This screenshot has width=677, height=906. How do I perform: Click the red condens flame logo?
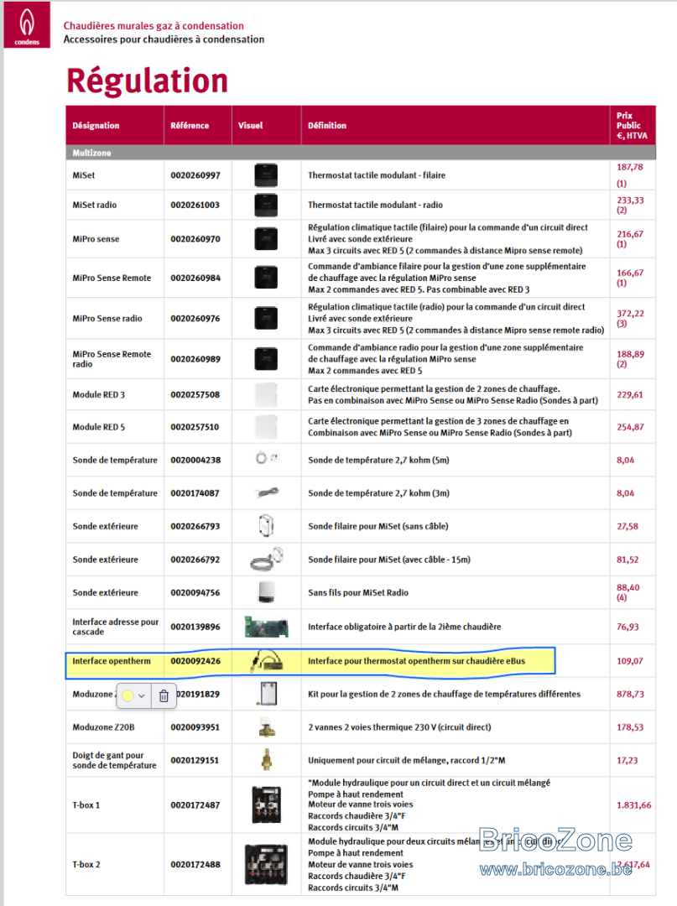27,25
